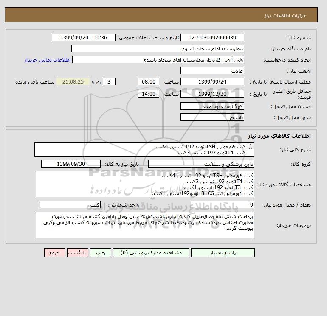The image size is (327, 316).
Task: Click the پاسخ به نیاز button
Action: point(223,253)
